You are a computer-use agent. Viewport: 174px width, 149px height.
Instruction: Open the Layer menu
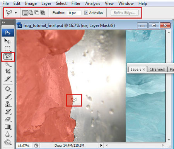coord(46,3)
